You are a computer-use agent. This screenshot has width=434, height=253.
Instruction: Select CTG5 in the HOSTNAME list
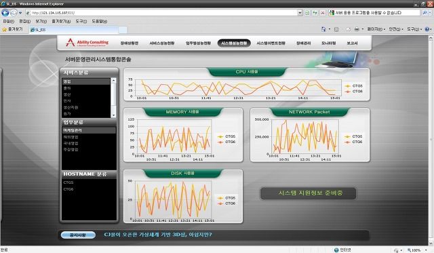click(89, 182)
